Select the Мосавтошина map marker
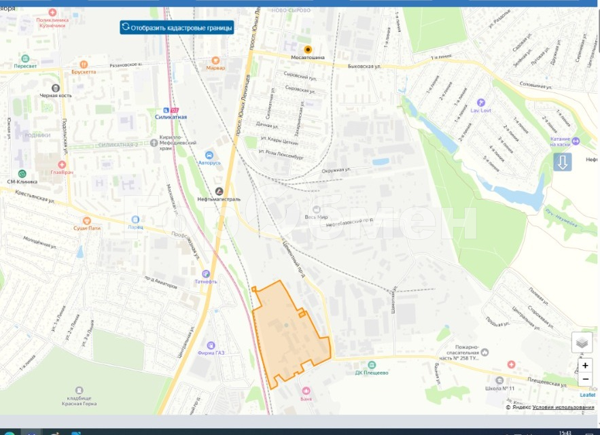Image resolution: width=600 pixels, height=435 pixels. coord(308,50)
